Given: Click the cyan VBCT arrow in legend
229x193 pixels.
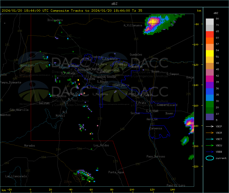Looking at the screenshot, I should [210, 139].
